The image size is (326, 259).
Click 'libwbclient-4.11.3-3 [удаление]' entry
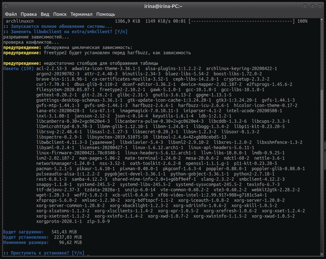click(76, 142)
